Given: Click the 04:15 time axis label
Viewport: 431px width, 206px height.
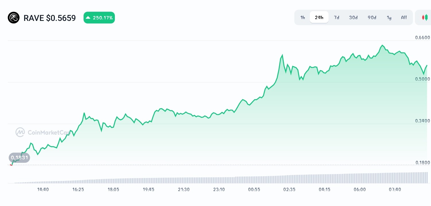Looking at the screenshot, I should click(324, 189).
